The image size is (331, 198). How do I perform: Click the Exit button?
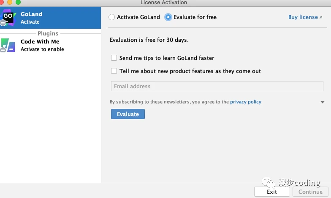pyautogui.click(x=272, y=192)
